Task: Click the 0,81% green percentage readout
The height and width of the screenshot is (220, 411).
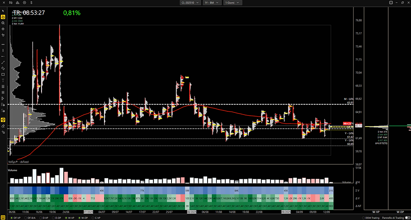Action: 72,13
